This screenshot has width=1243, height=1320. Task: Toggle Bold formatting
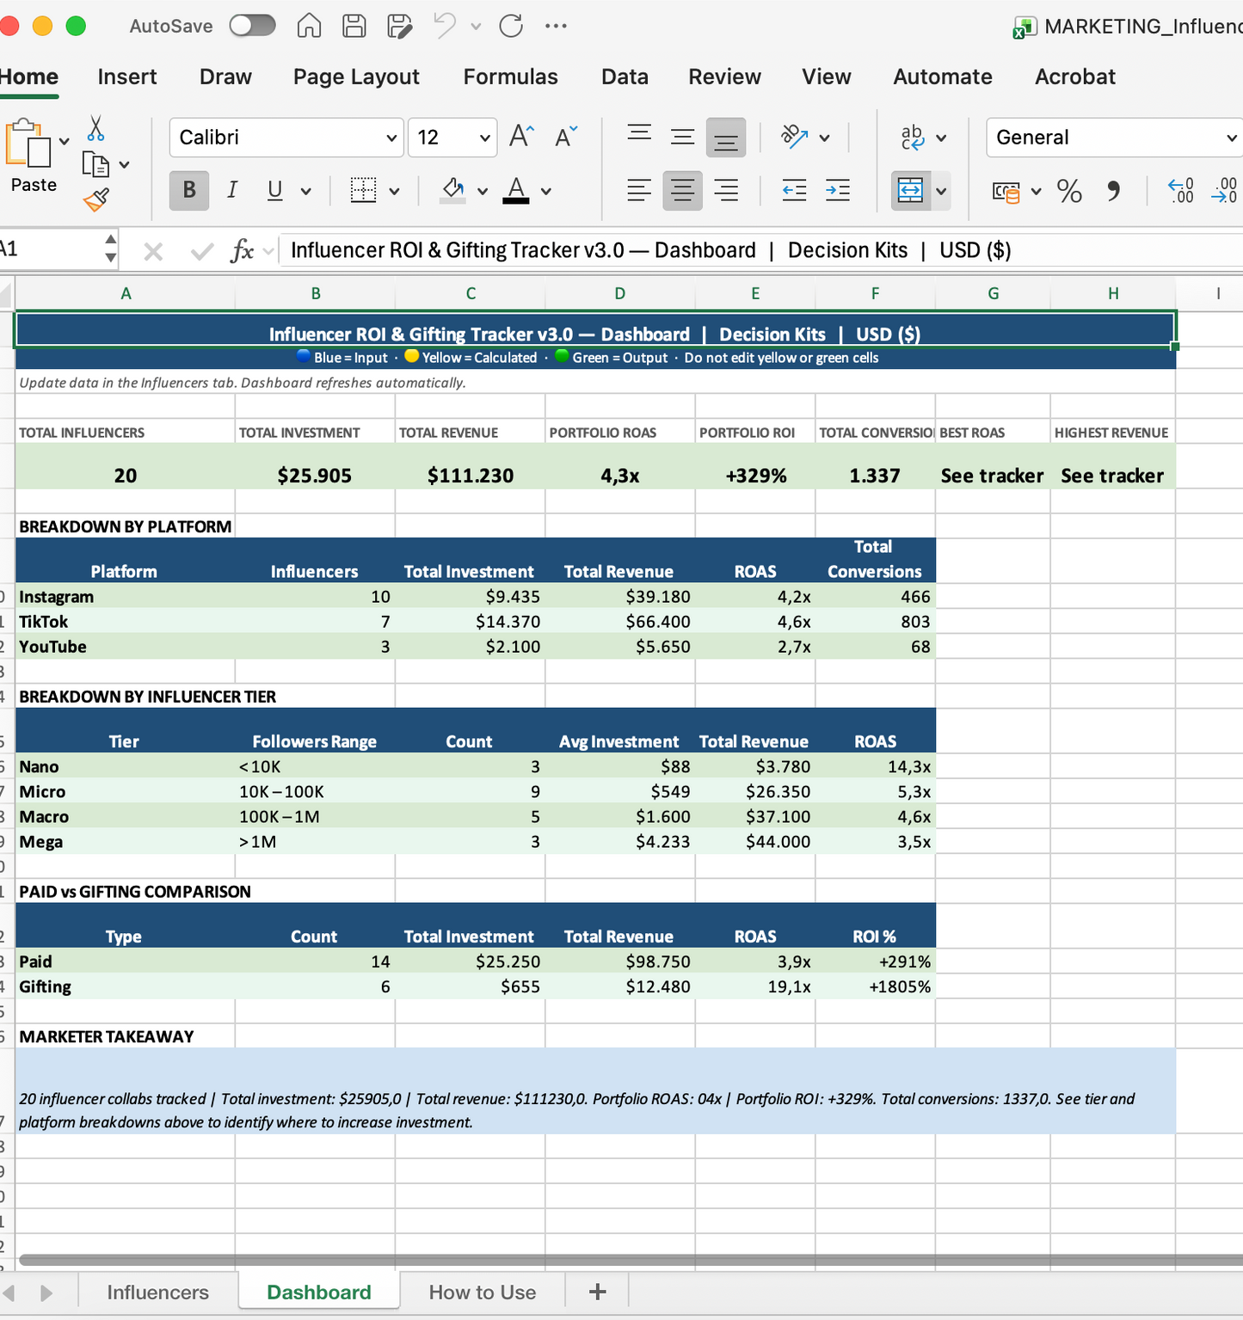(x=189, y=190)
